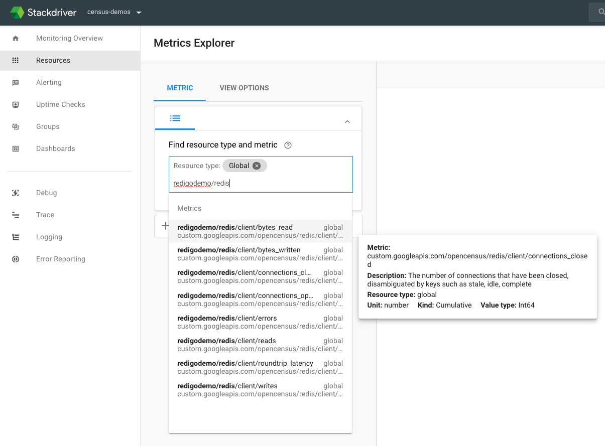Open Logging link in sidebar

pyautogui.click(x=49, y=237)
